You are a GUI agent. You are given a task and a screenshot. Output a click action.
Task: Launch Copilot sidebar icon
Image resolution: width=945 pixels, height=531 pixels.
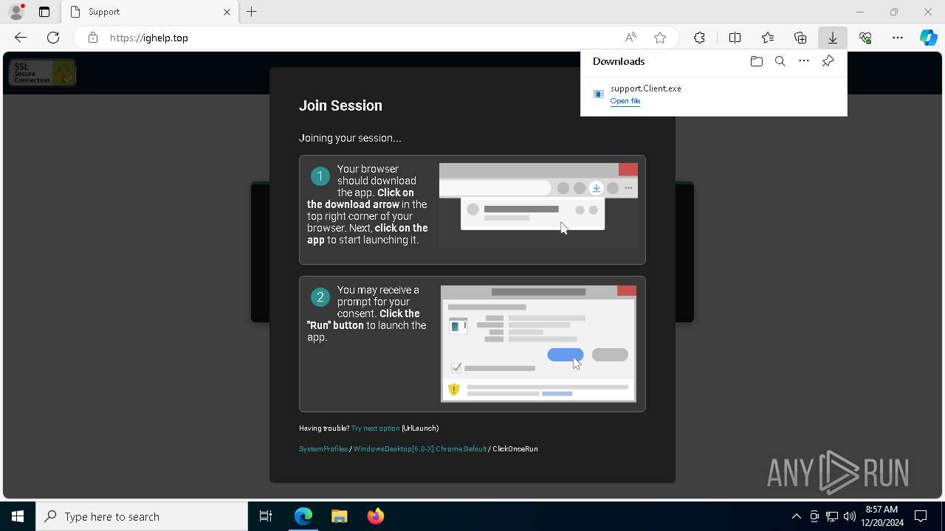pyautogui.click(x=928, y=38)
